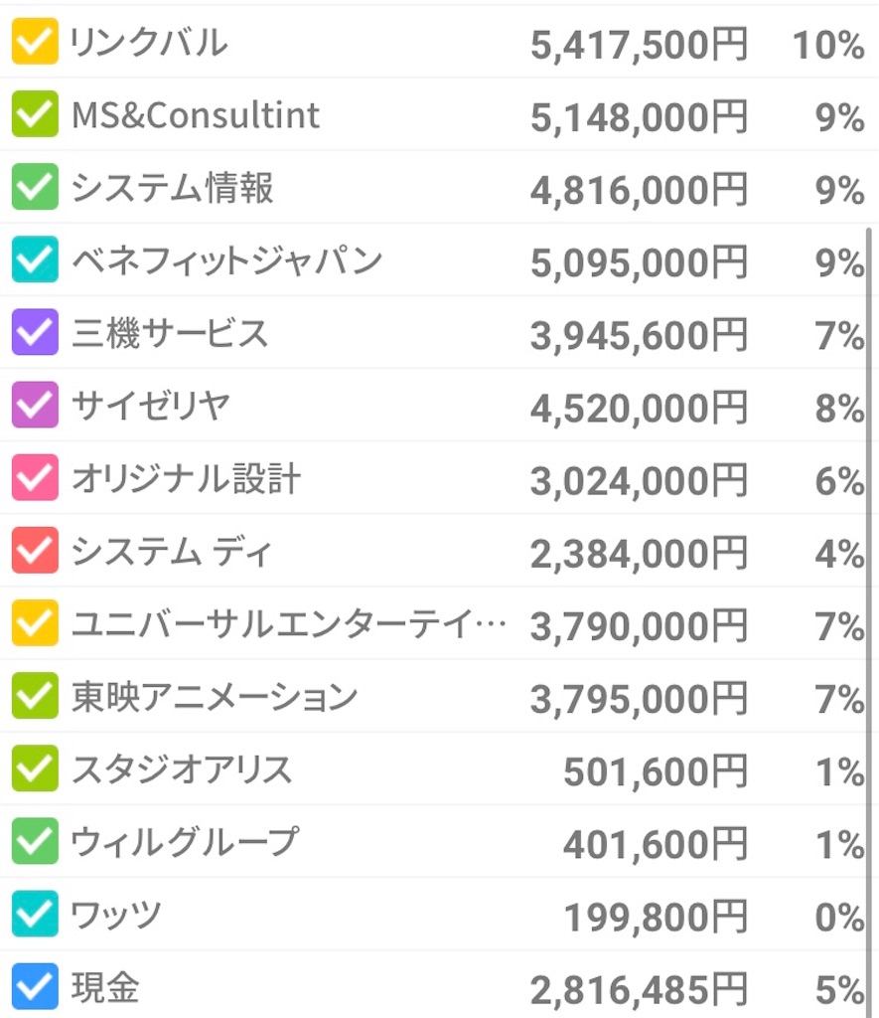Uncheck the ワッツ teal checkbox
This screenshot has height=1018, width=879.
(35, 915)
